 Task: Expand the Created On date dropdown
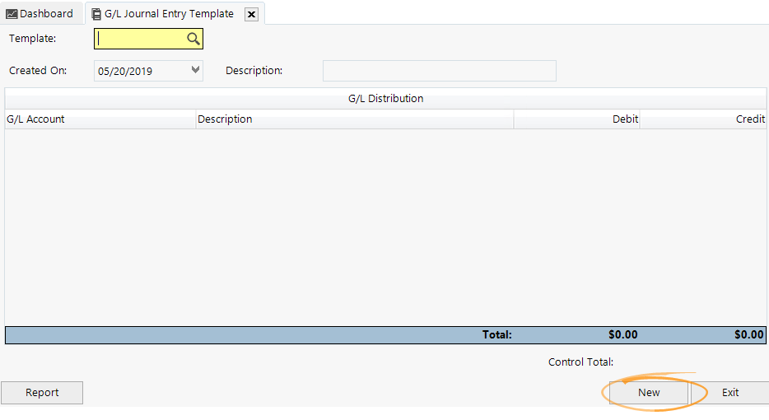pos(195,71)
